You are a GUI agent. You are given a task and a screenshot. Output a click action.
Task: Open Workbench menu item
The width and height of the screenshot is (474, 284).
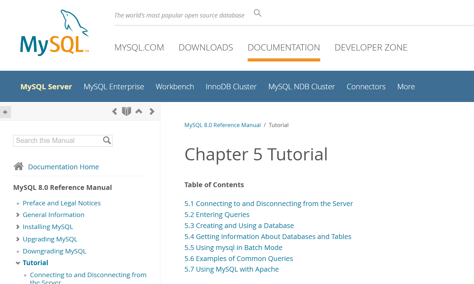click(175, 87)
